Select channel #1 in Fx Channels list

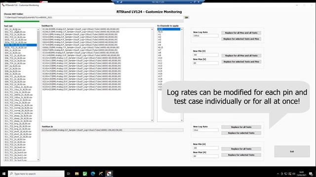click(169, 34)
